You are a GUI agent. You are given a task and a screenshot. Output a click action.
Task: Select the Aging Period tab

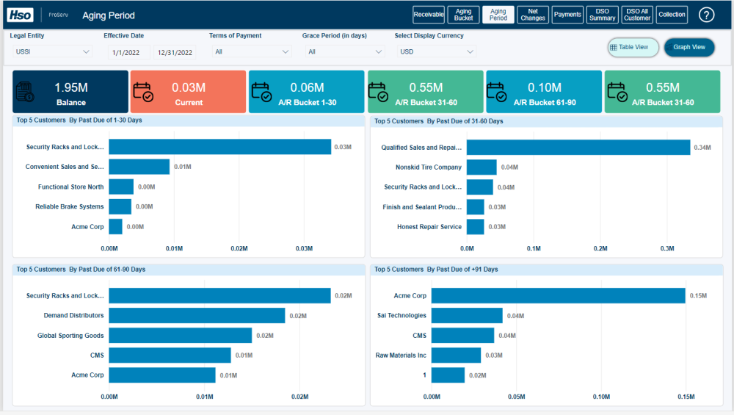point(498,15)
